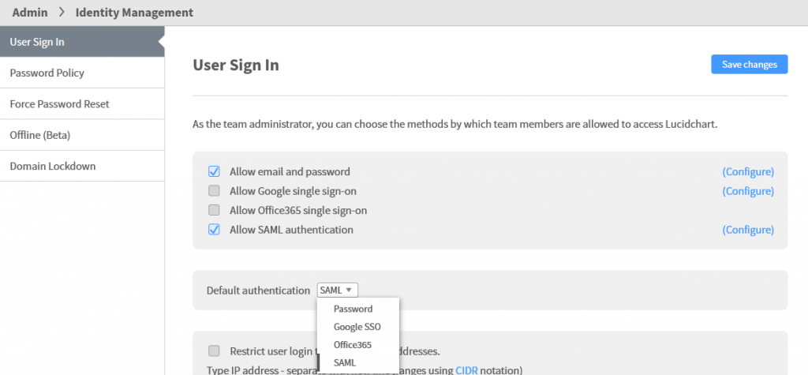Click the breadcrumb chevron separator
The width and height of the screenshot is (808, 375).
pos(62,13)
